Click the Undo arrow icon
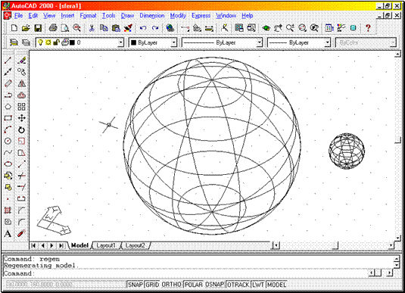This screenshot has height=293, width=405. coord(143,28)
